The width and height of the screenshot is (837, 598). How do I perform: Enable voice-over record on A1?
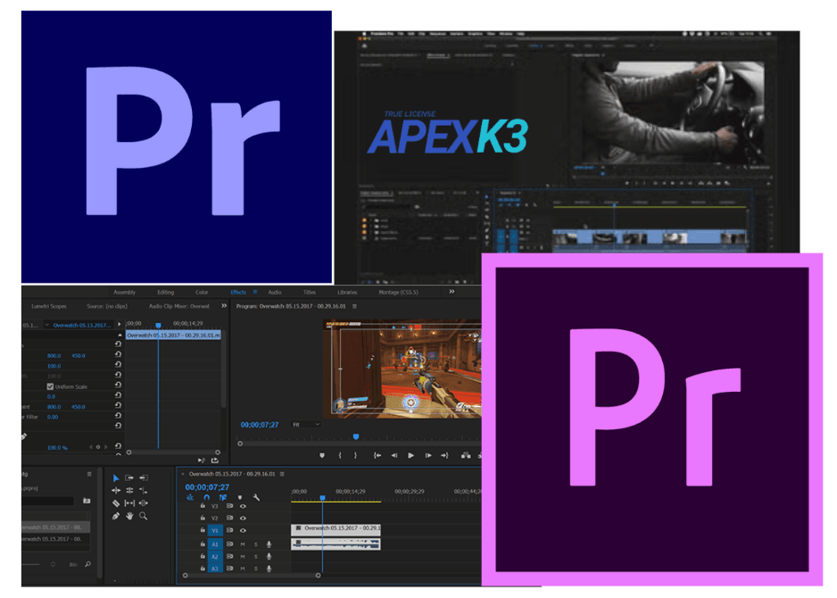point(269,544)
